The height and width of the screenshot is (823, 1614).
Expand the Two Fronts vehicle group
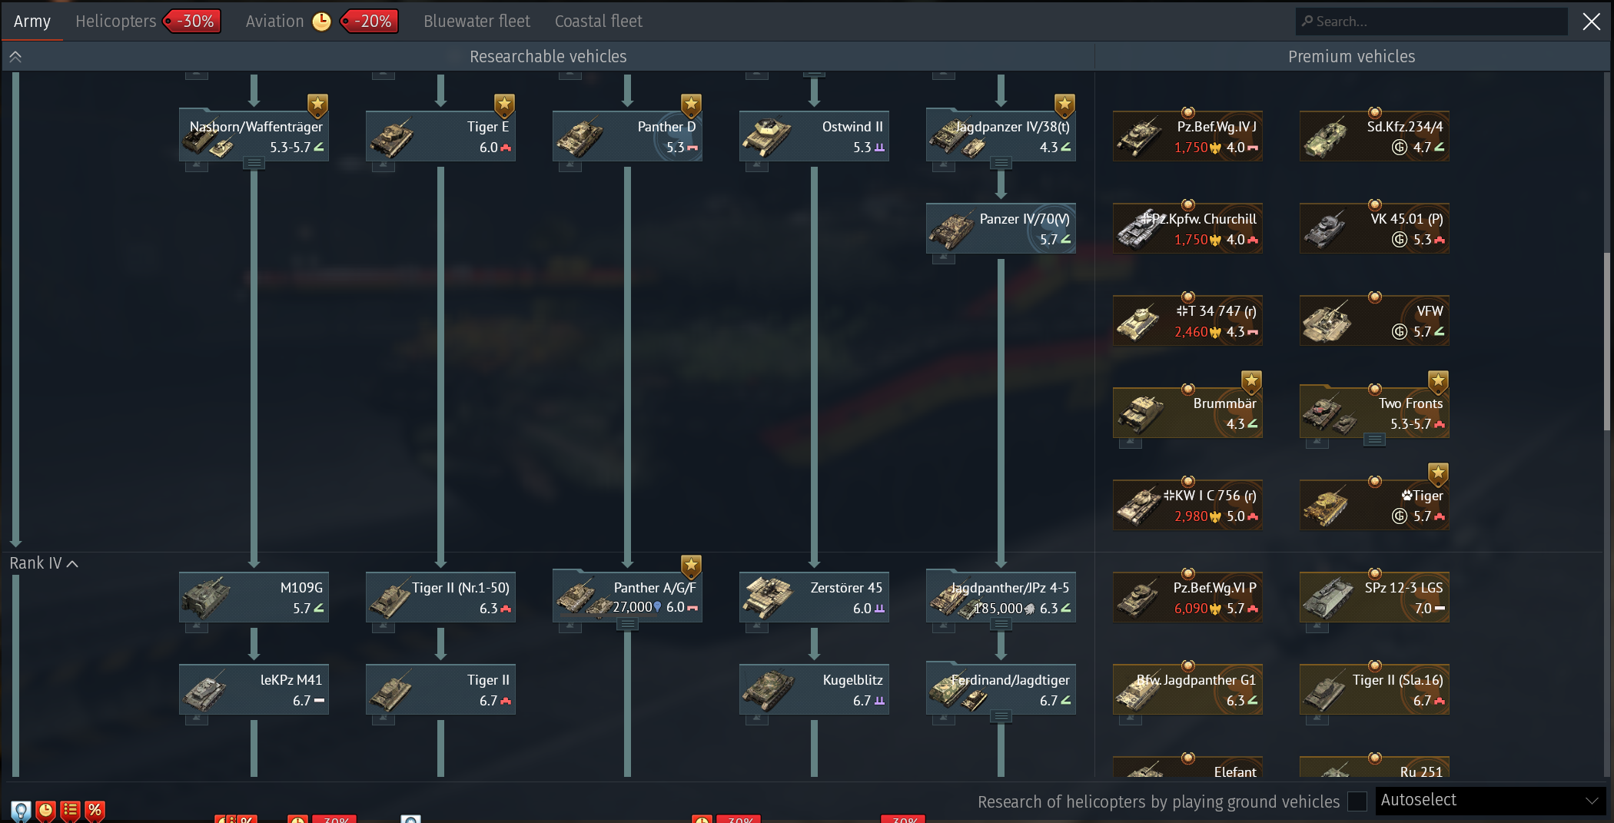click(1375, 440)
